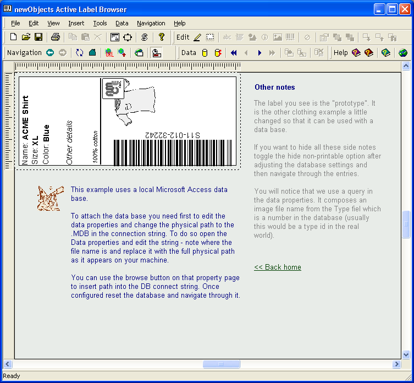The image size is (414, 383).
Task: Click the brown telescope figure image
Action: [51, 198]
